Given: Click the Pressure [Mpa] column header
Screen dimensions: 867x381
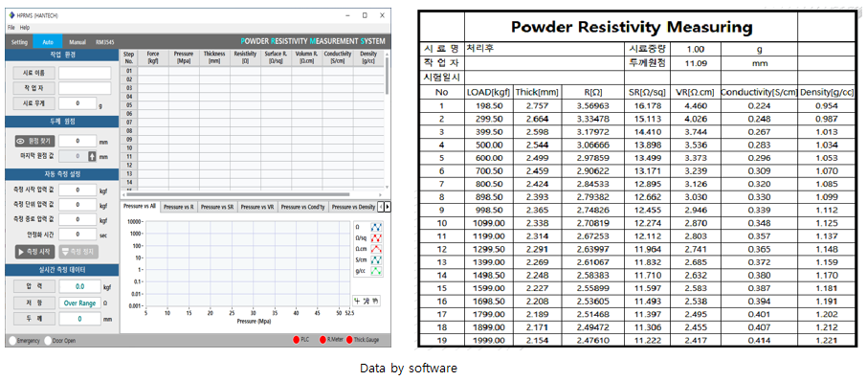Looking at the screenshot, I should (x=184, y=57).
